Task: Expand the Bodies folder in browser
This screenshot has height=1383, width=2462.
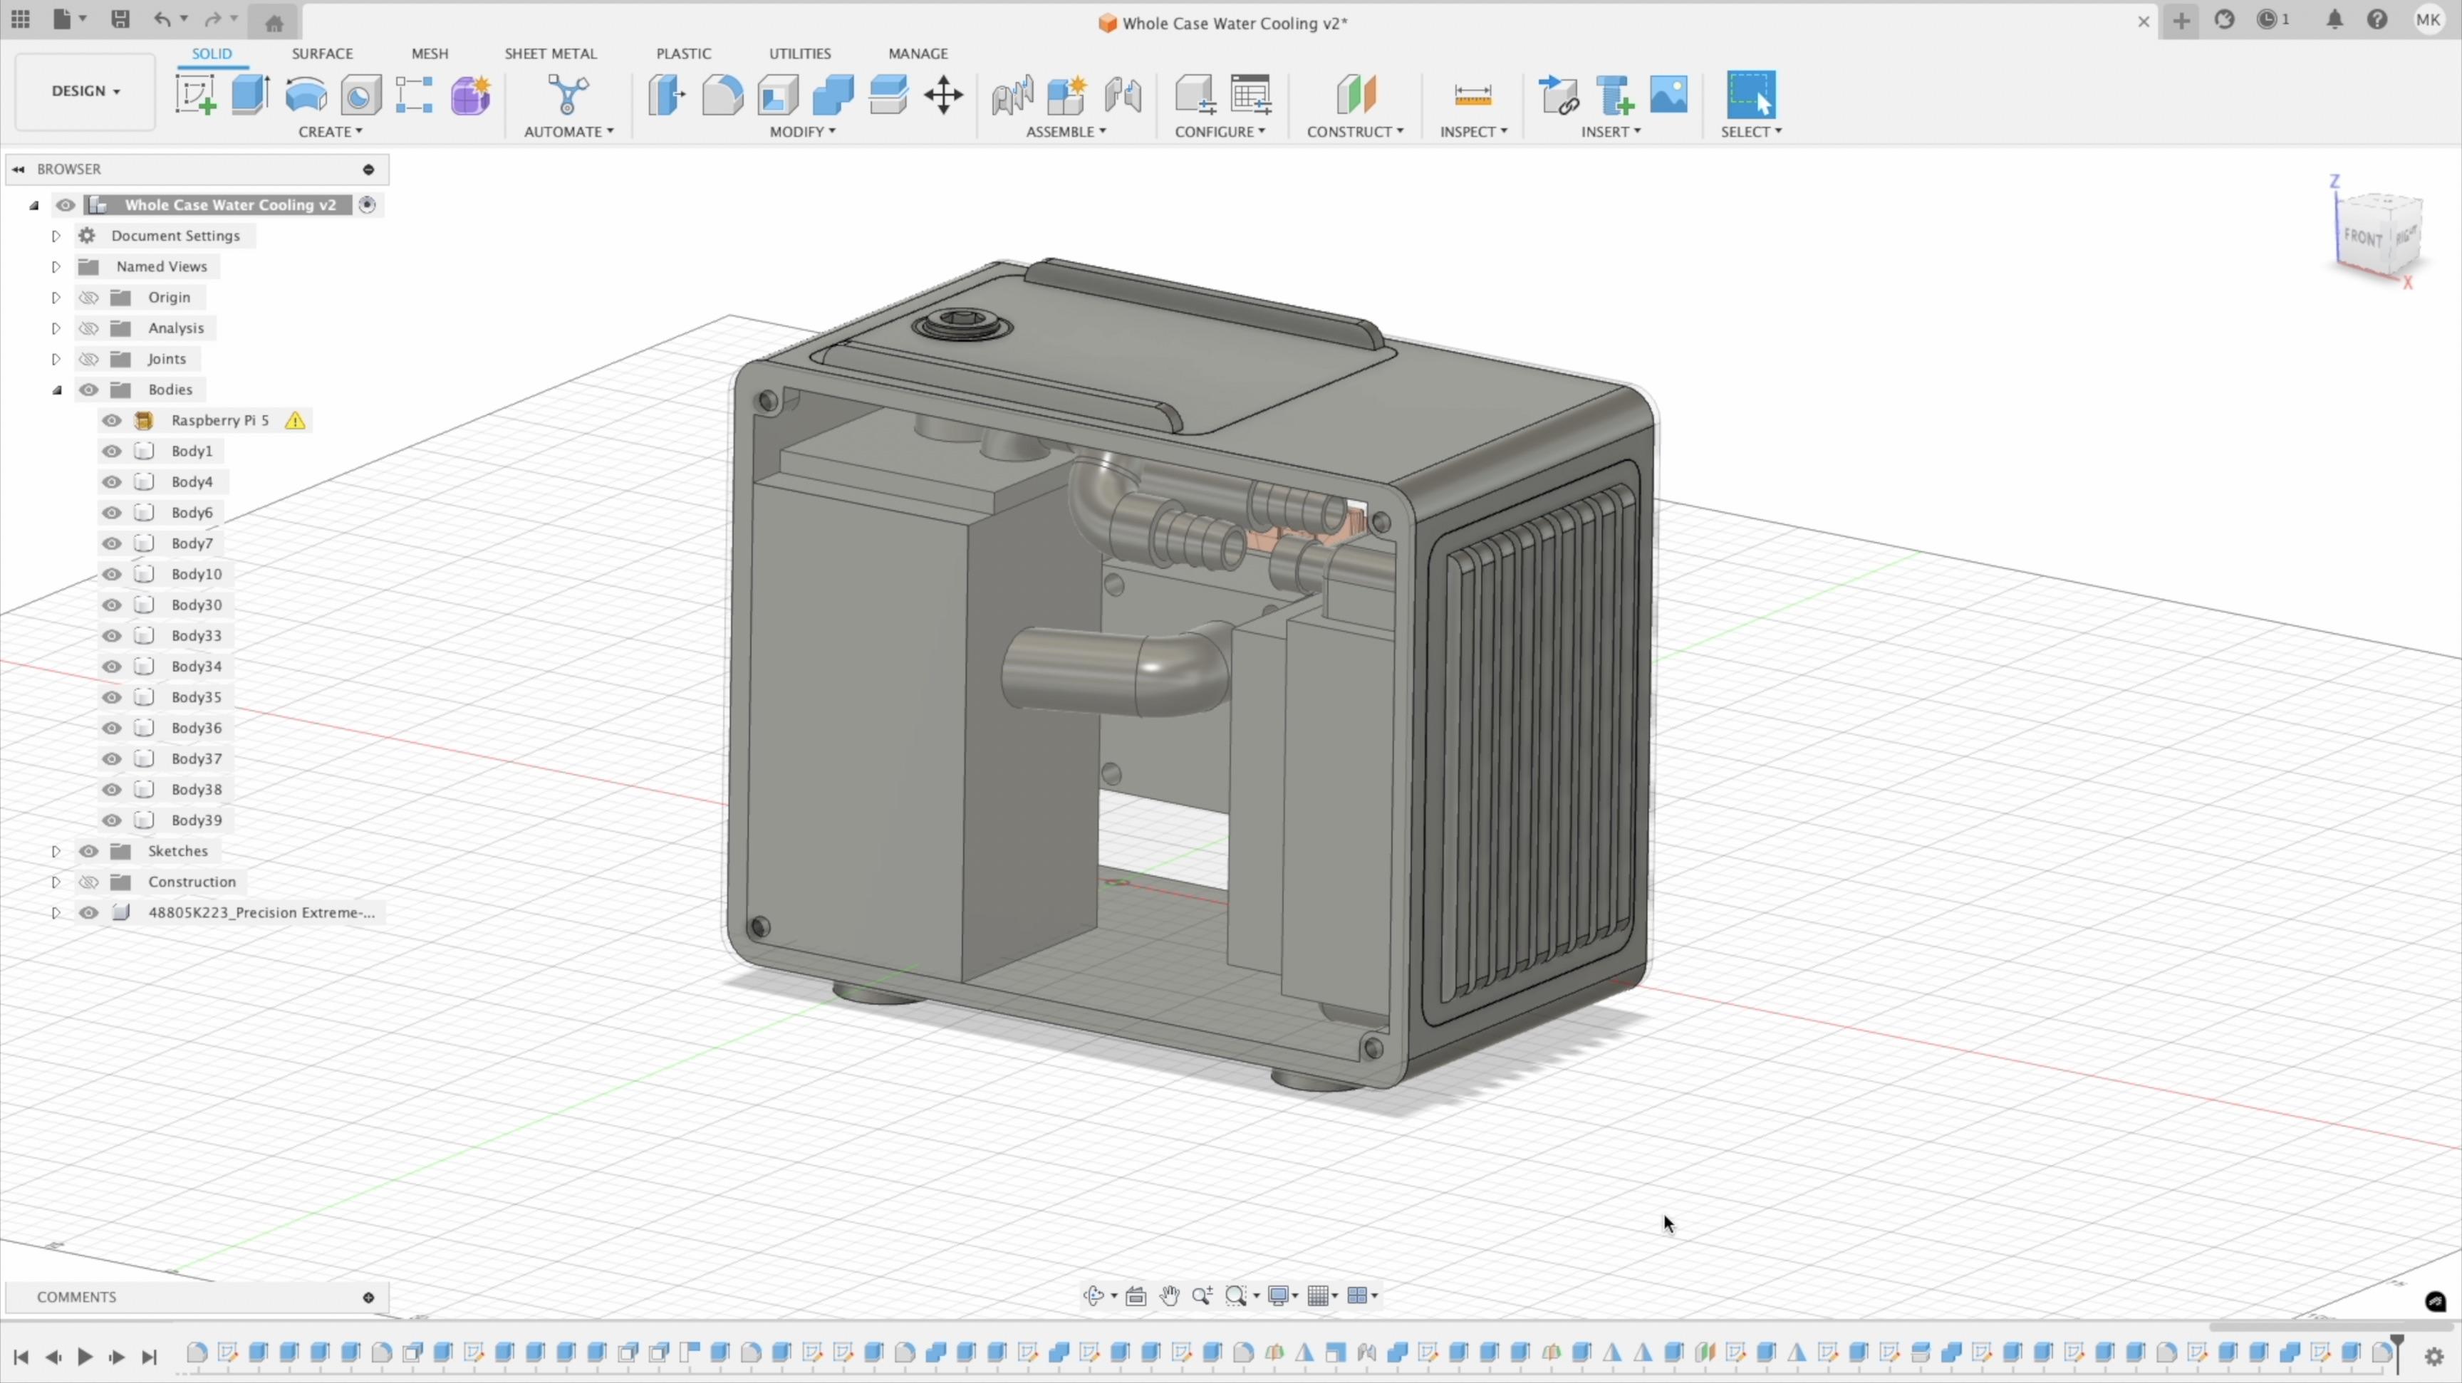Action: coord(56,389)
